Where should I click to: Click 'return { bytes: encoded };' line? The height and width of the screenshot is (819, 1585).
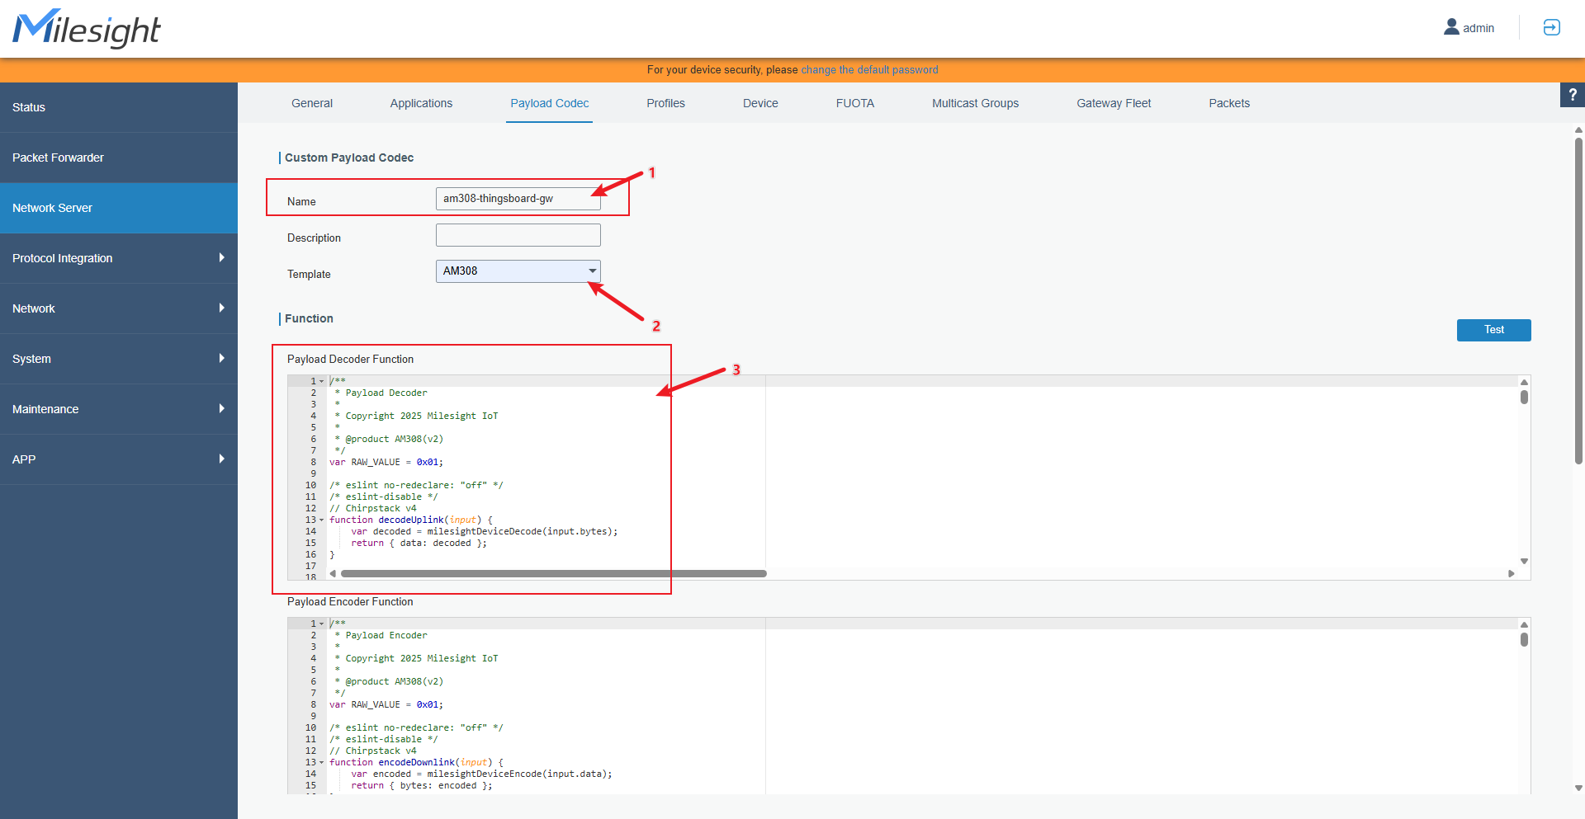[x=422, y=785]
